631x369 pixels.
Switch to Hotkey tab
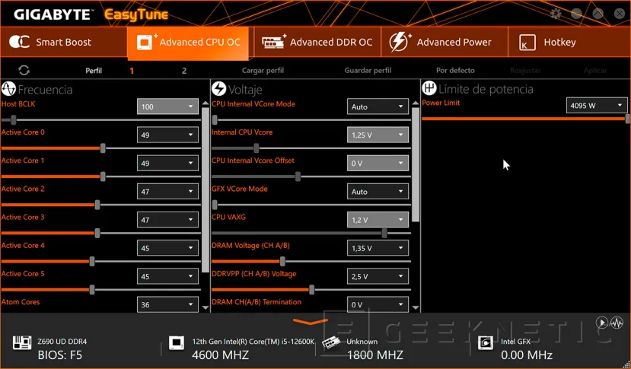tap(569, 42)
